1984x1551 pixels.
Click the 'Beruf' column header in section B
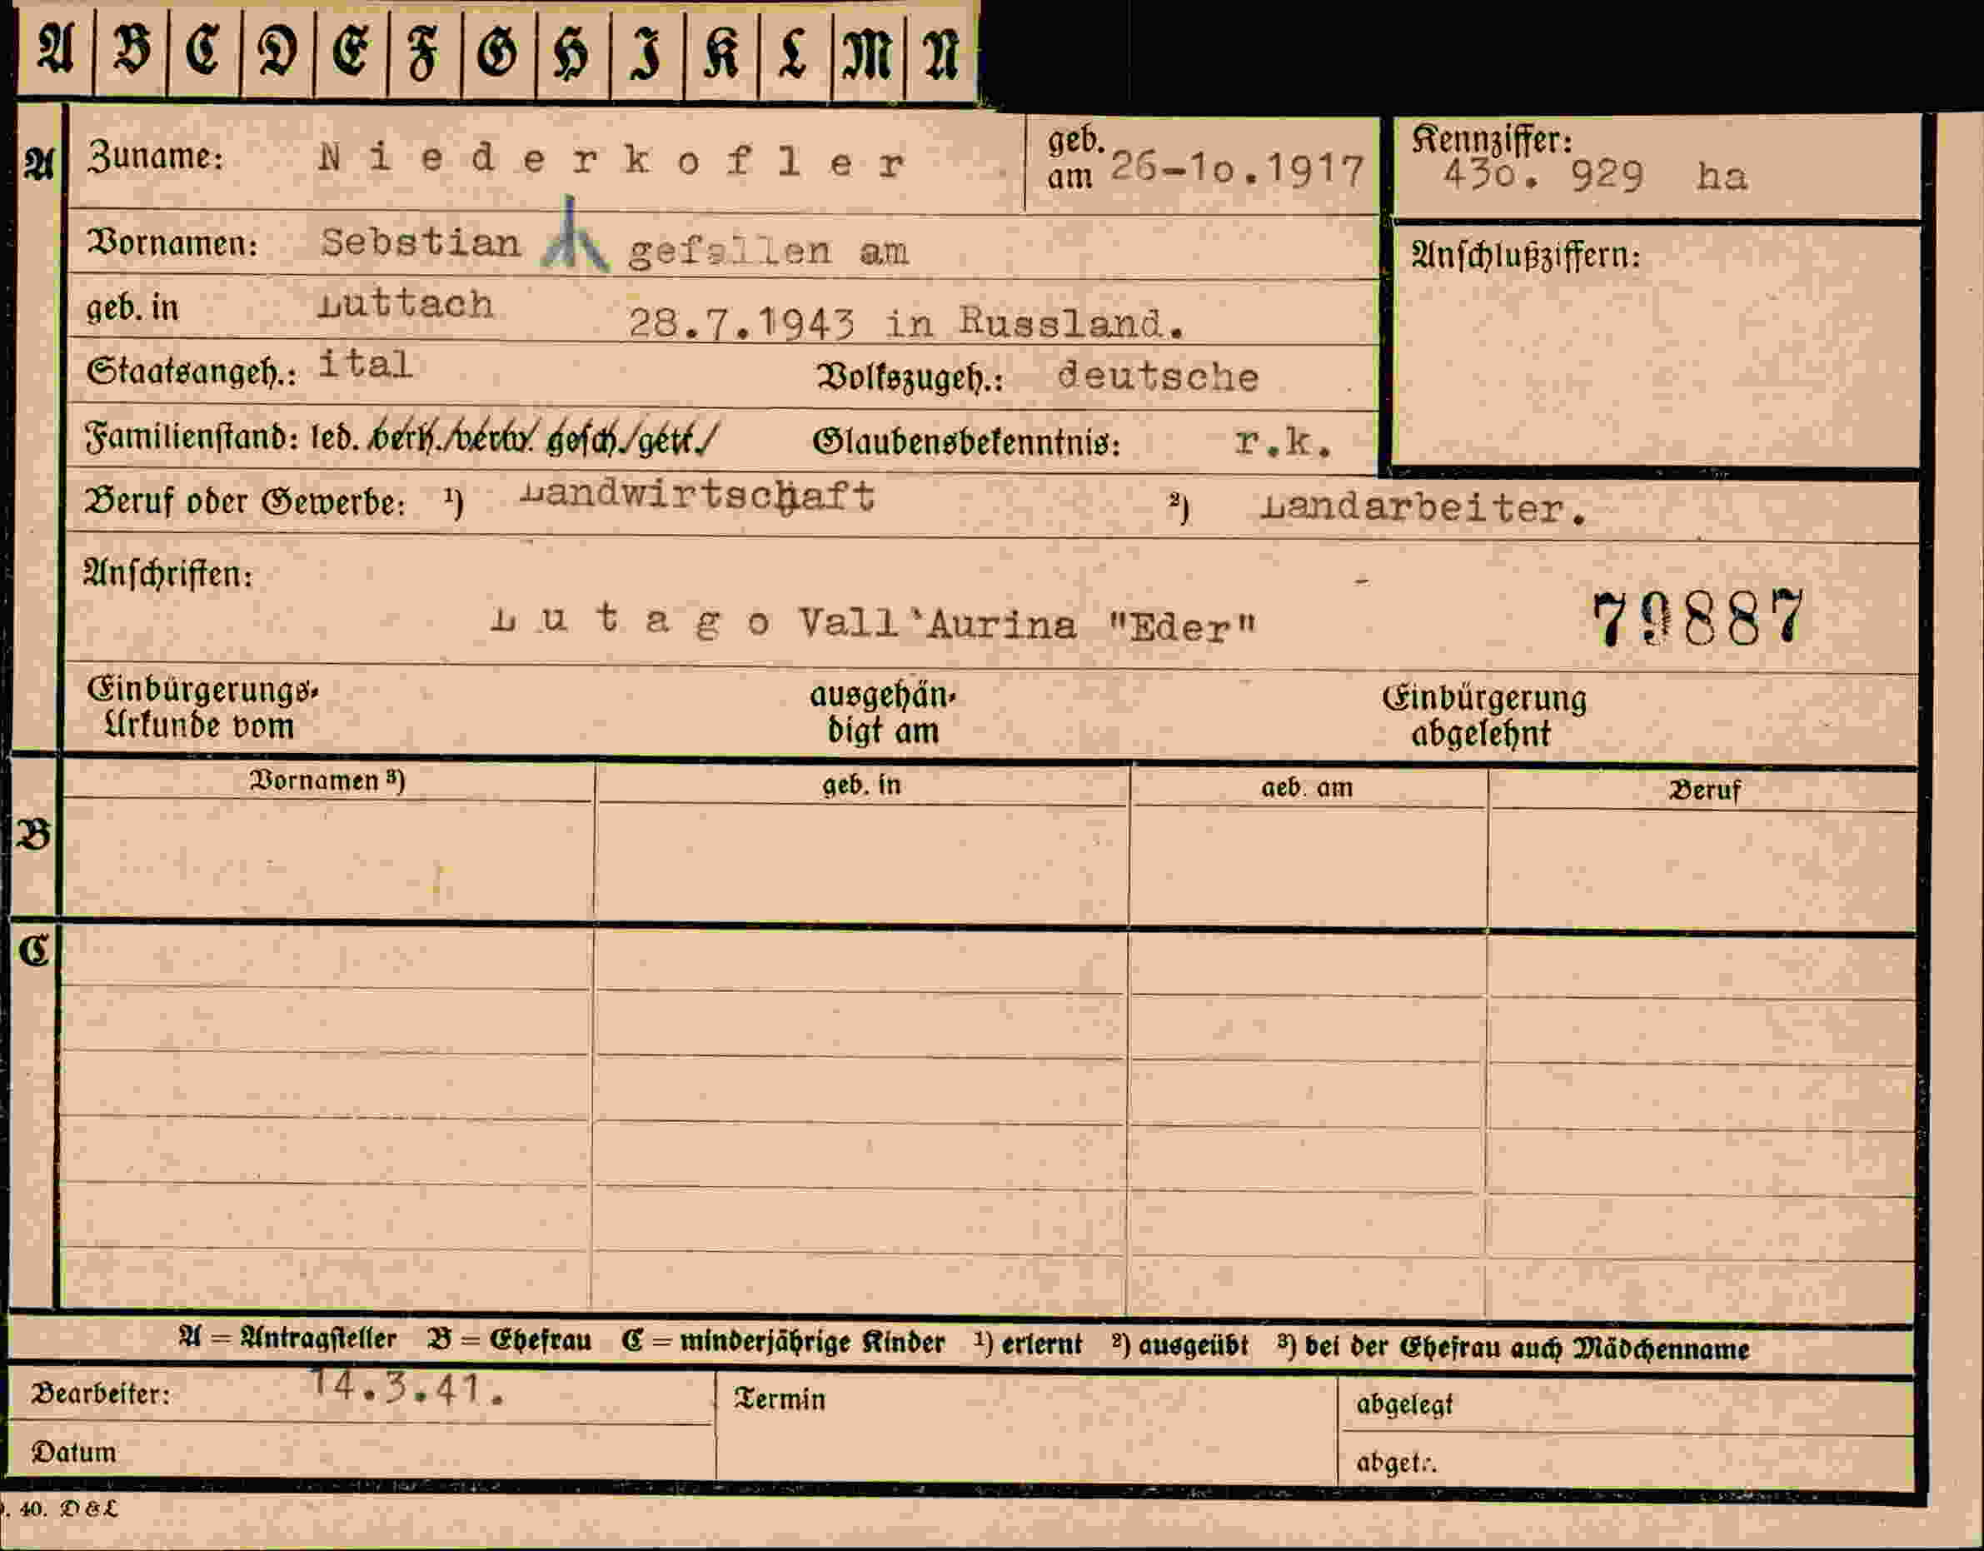click(1704, 790)
